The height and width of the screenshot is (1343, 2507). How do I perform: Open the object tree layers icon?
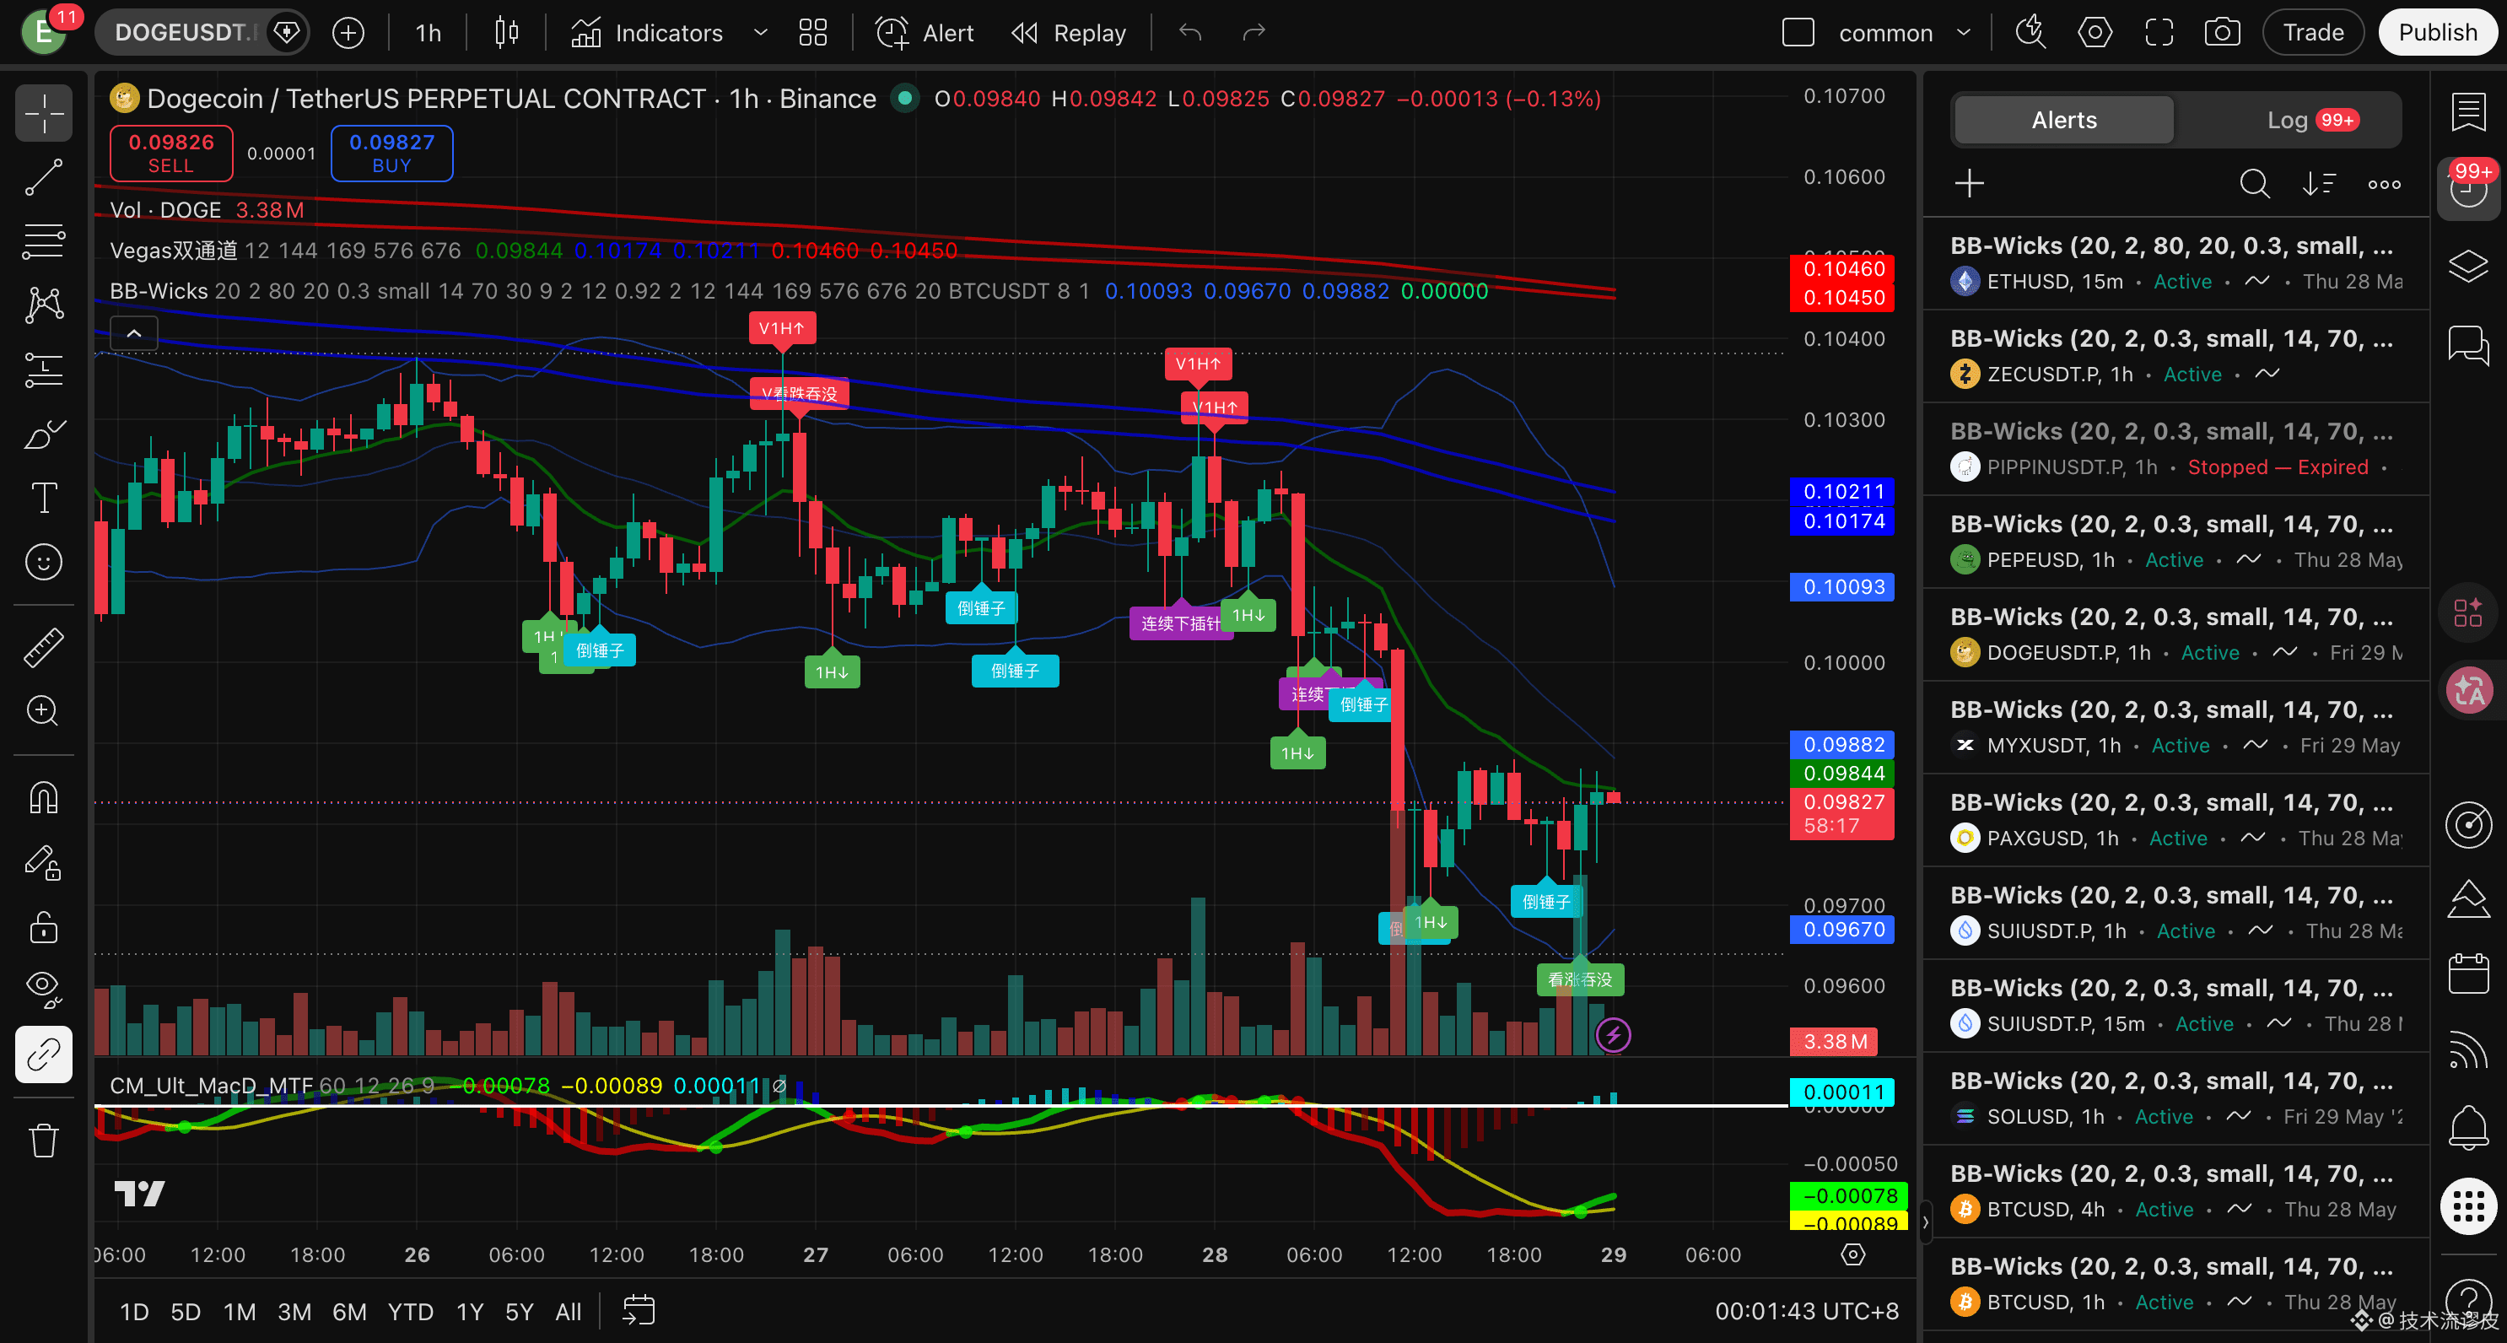click(2469, 266)
